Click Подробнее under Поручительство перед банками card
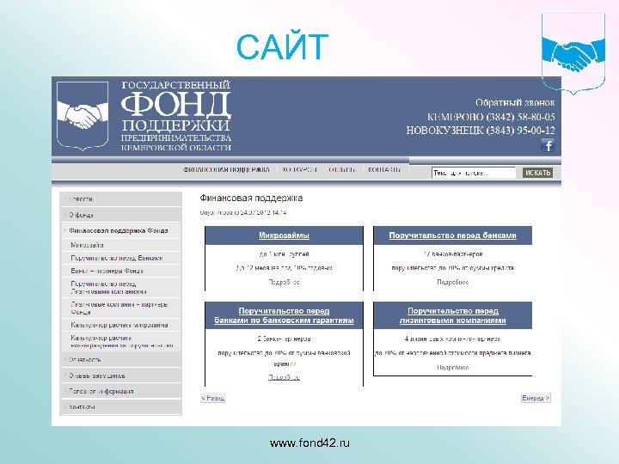The width and height of the screenshot is (619, 464). [x=452, y=282]
